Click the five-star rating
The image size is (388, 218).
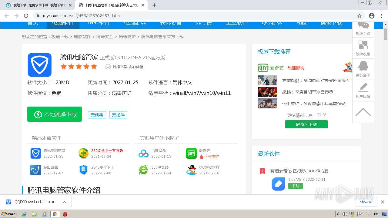(79, 67)
